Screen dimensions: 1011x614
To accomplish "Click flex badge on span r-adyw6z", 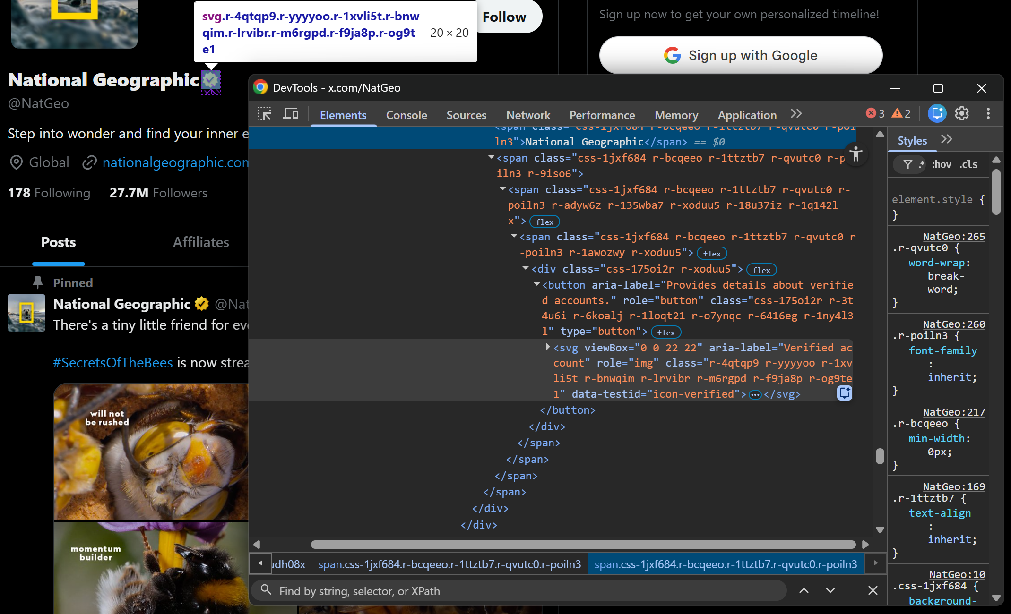I will point(545,222).
